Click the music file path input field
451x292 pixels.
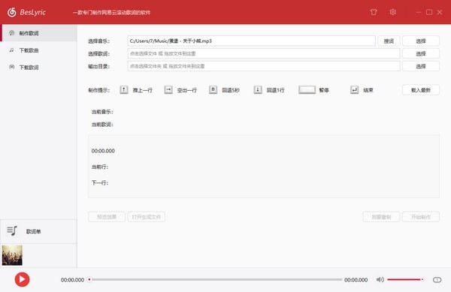[251, 41]
